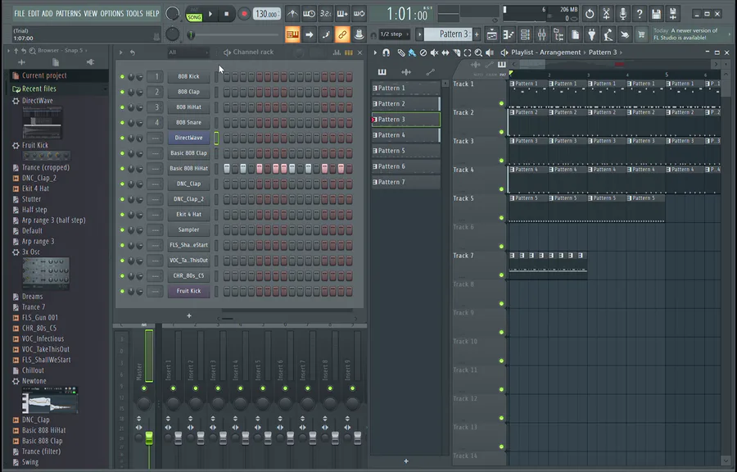This screenshot has height=472, width=737.
Task: Open the Playlist menu arrow
Action: (x=375, y=52)
